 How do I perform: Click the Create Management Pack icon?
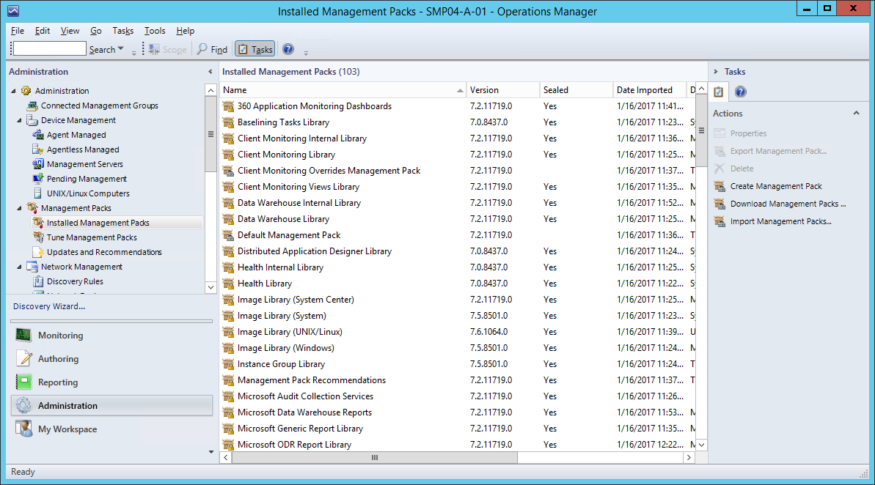pyautogui.click(x=720, y=186)
